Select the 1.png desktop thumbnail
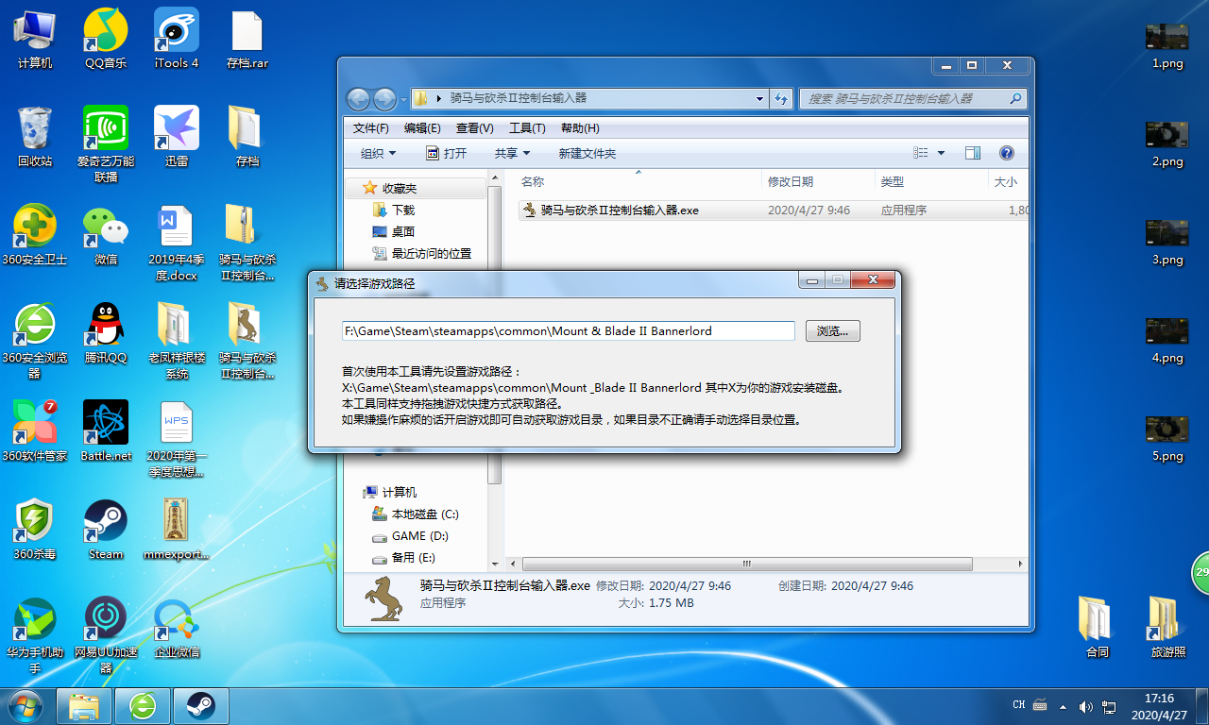The height and width of the screenshot is (725, 1209). [x=1167, y=45]
